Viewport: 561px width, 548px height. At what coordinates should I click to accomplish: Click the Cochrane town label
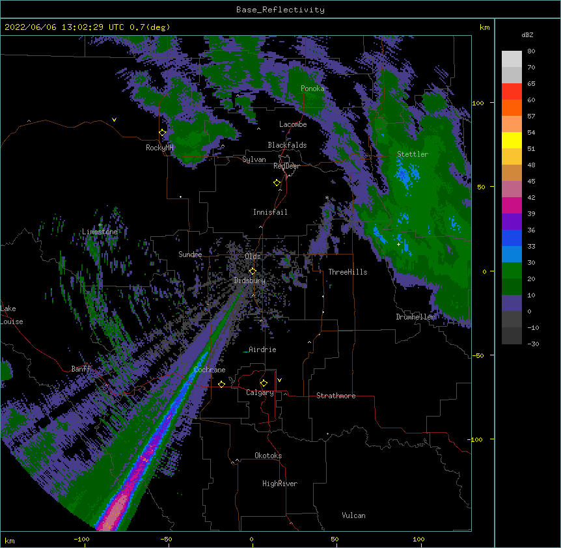(x=210, y=370)
